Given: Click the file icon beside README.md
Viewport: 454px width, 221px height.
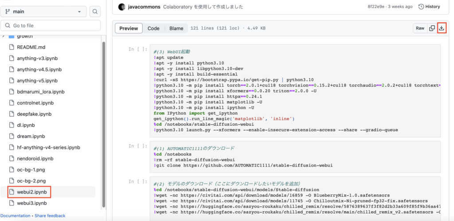Looking at the screenshot, I should 12,47.
